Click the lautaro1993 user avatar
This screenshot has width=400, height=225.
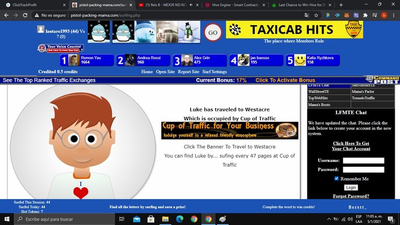click(x=41, y=29)
